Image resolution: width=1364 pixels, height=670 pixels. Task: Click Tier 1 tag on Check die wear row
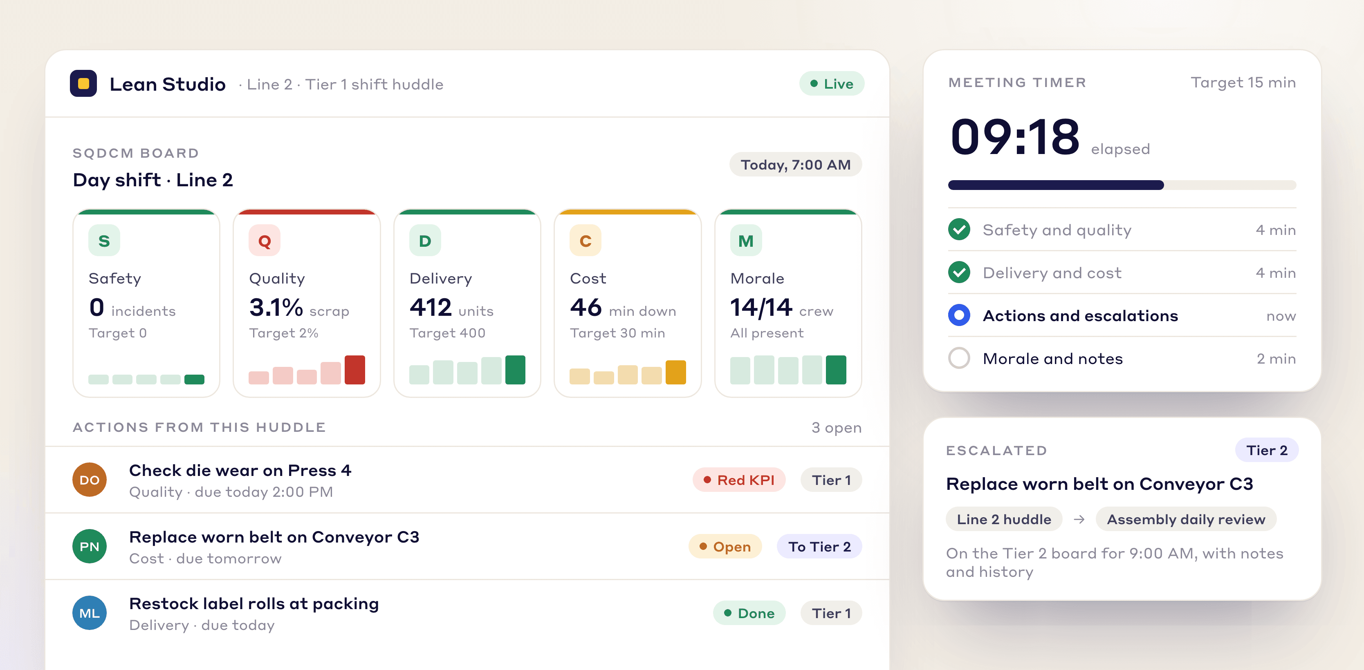[831, 480]
